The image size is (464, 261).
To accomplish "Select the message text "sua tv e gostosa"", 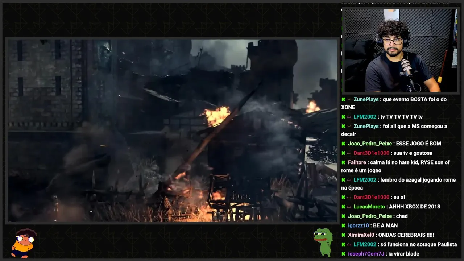I will pyautogui.click(x=413, y=153).
